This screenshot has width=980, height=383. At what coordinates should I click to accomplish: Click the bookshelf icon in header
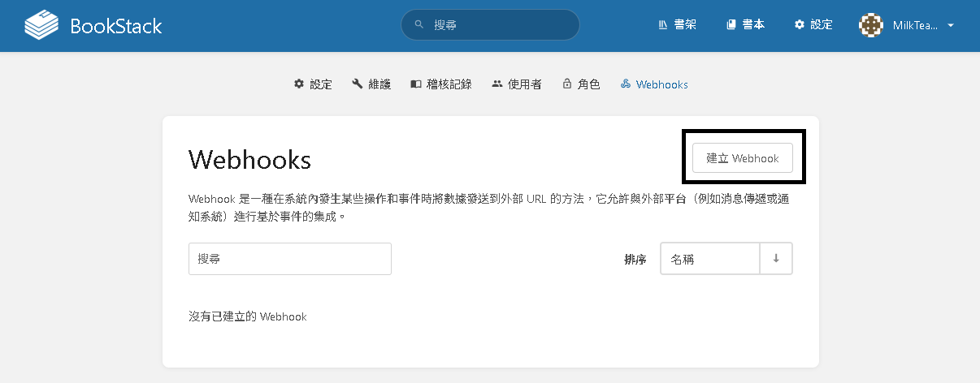coord(663,25)
